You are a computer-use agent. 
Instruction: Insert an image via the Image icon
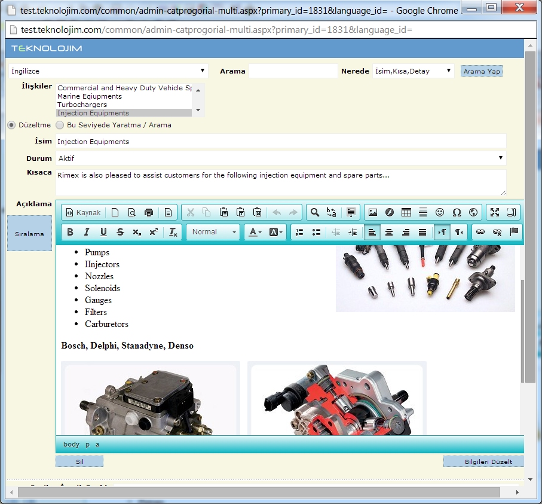[x=373, y=212]
